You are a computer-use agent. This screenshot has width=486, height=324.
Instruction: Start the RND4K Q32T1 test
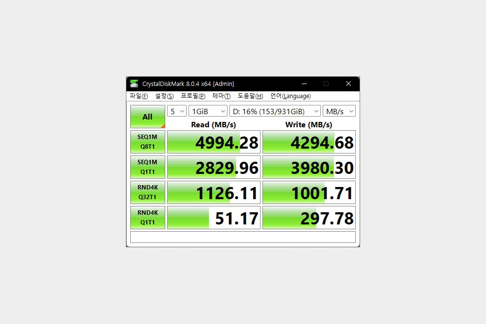coord(148,192)
